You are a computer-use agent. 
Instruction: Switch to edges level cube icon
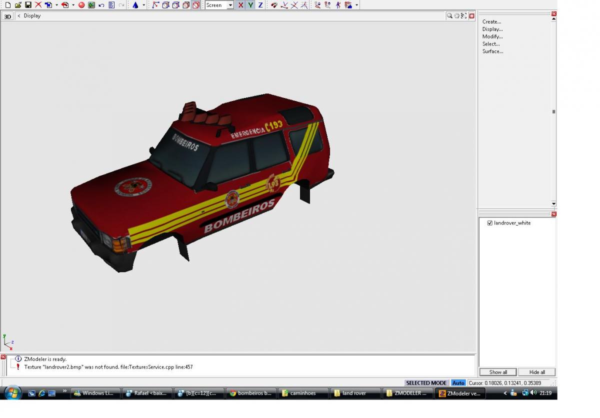coord(165,5)
